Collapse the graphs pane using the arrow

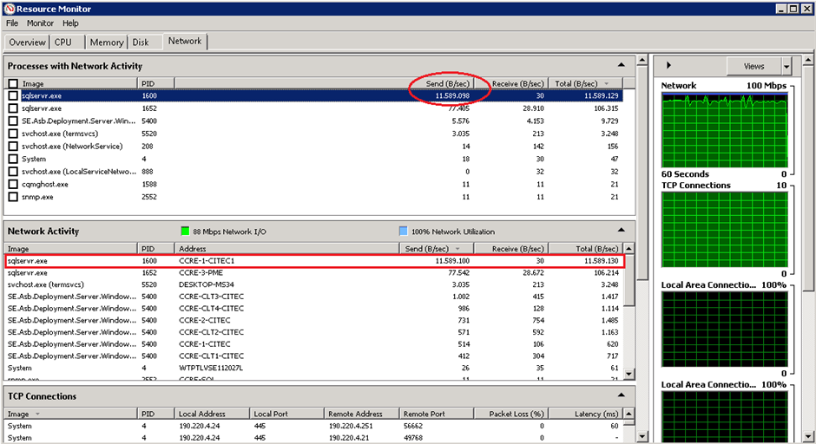tap(668, 66)
